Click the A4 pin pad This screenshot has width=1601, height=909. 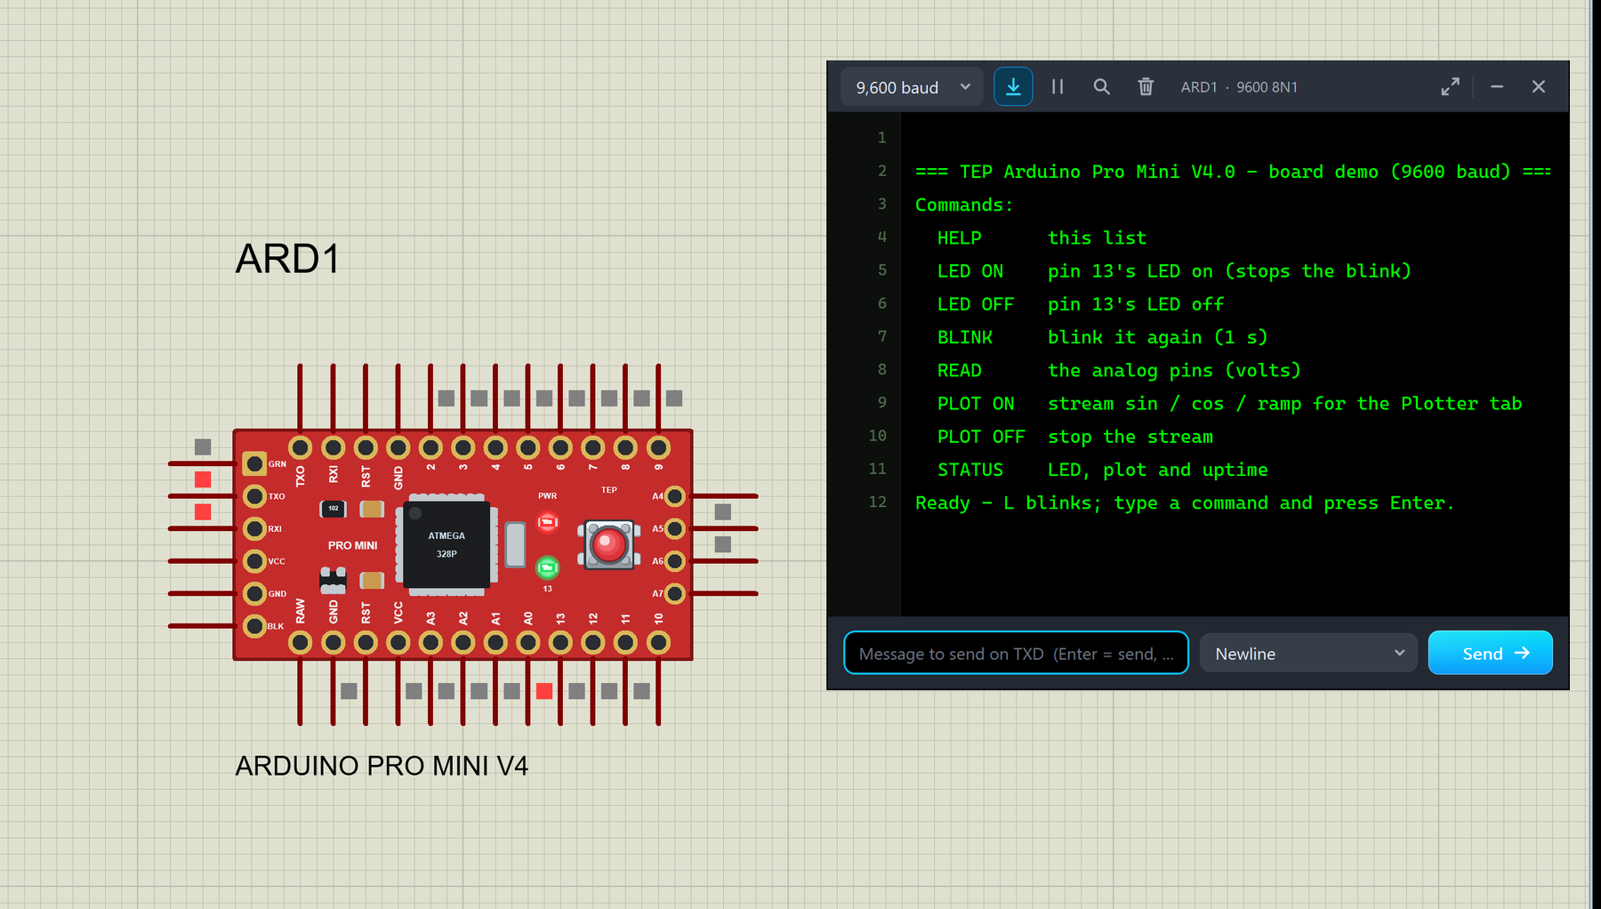coord(675,496)
